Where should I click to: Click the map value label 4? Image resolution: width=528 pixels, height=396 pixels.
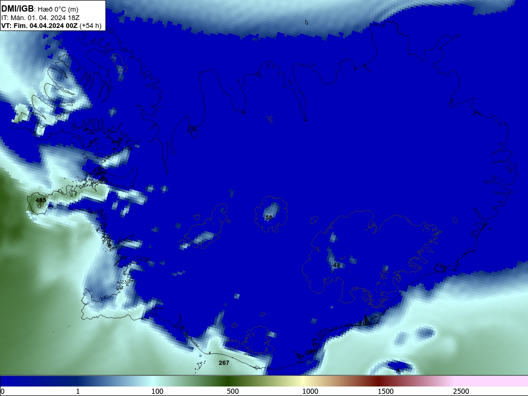398,371
